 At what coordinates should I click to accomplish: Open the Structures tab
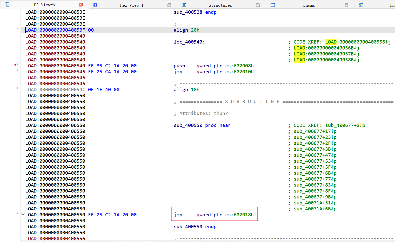click(x=220, y=5)
